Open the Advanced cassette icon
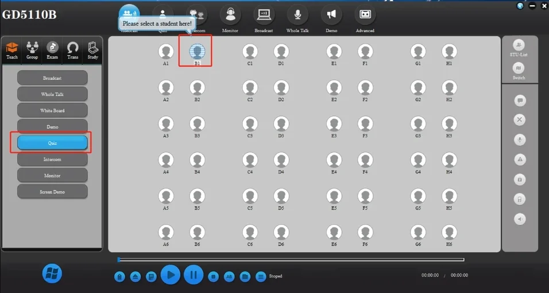The width and height of the screenshot is (549, 293). pyautogui.click(x=365, y=15)
